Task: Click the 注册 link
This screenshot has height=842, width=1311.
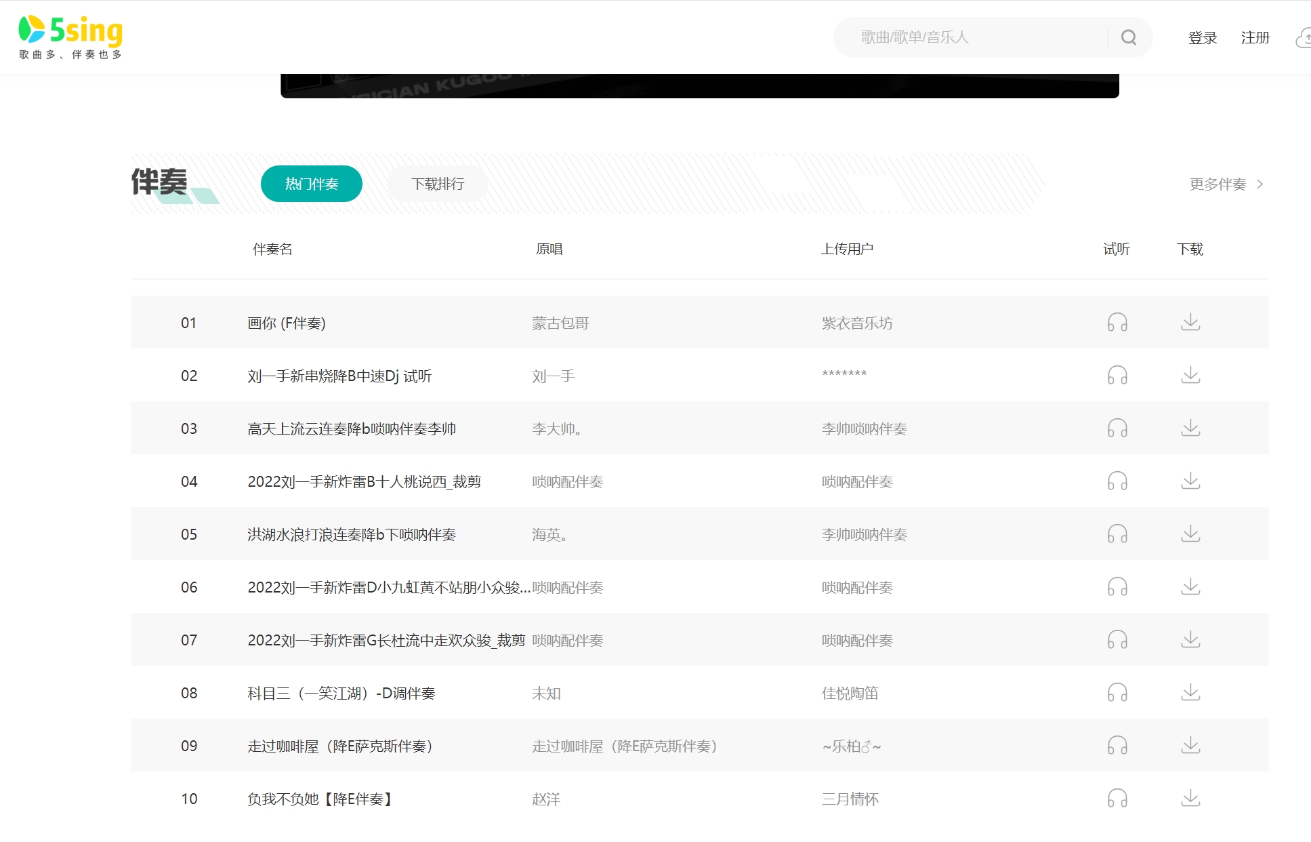Action: [x=1255, y=38]
